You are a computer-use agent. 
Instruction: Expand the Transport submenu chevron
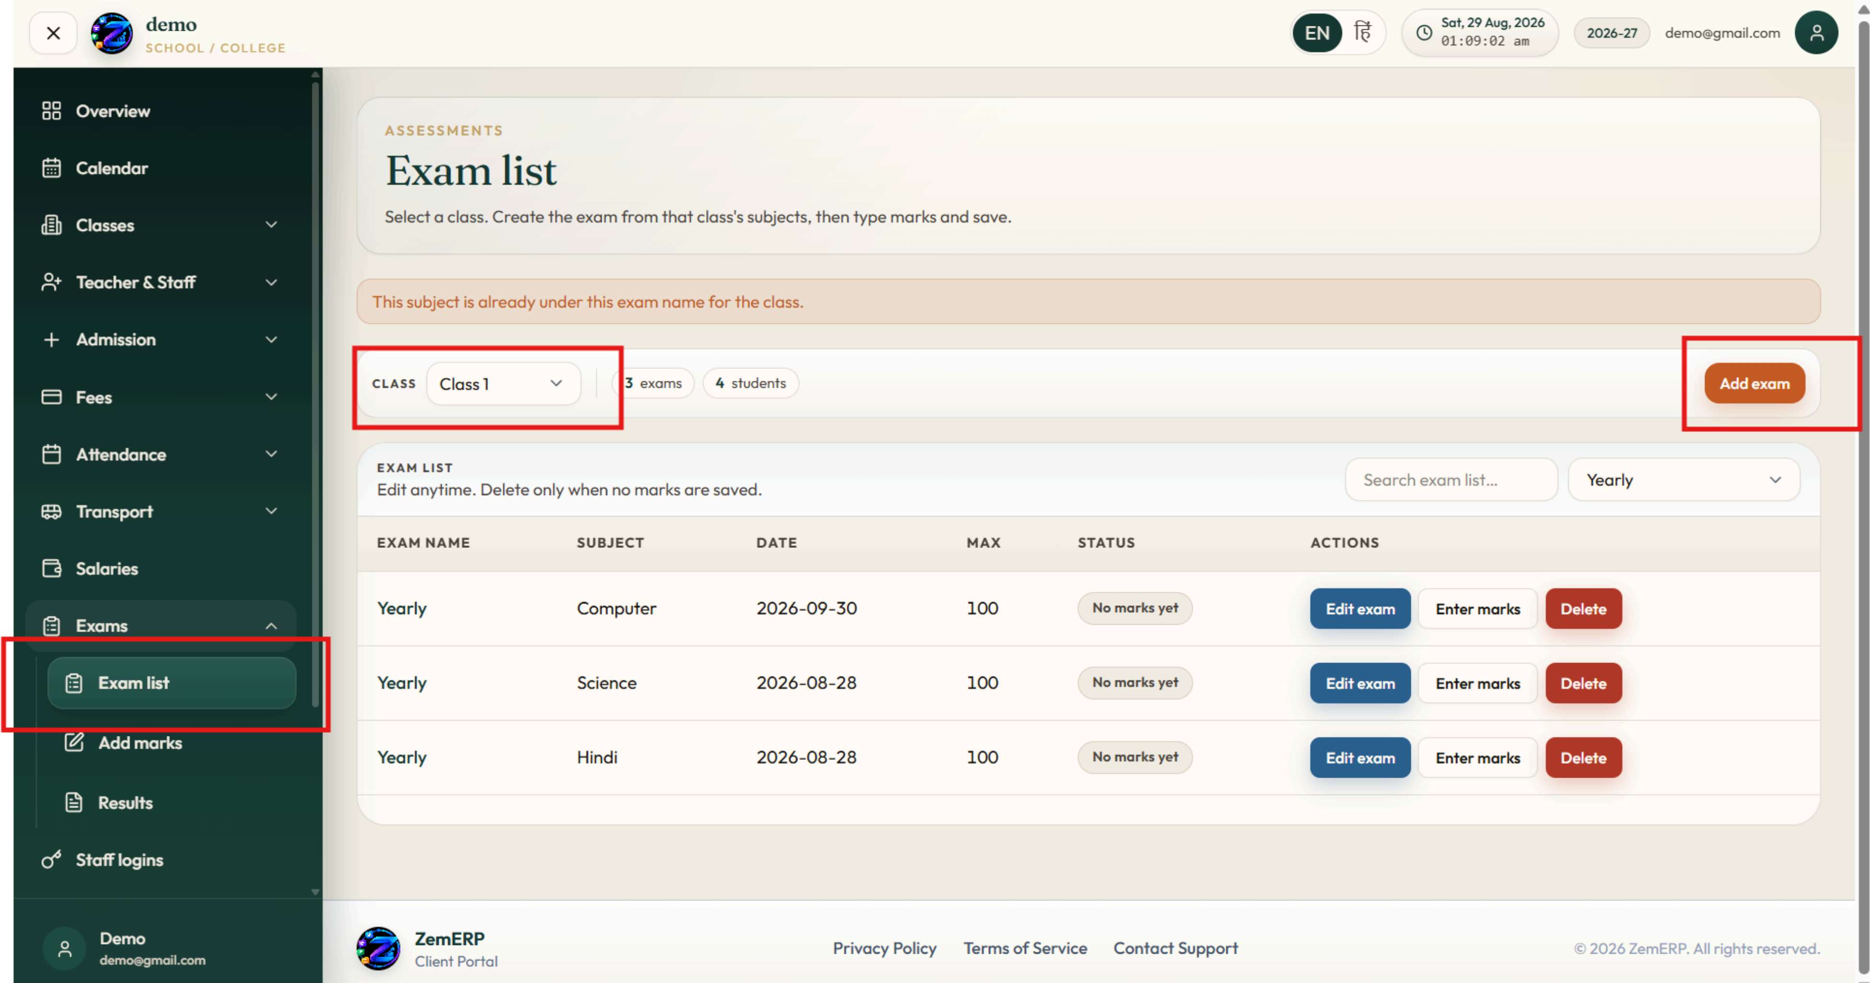click(x=271, y=511)
